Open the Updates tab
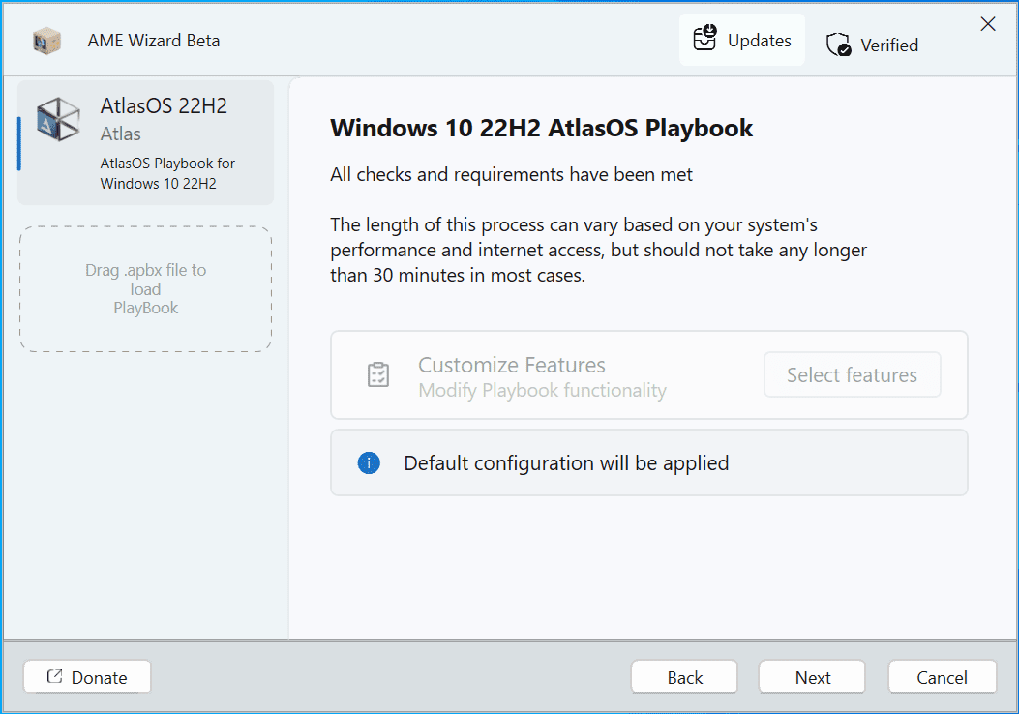 (742, 40)
